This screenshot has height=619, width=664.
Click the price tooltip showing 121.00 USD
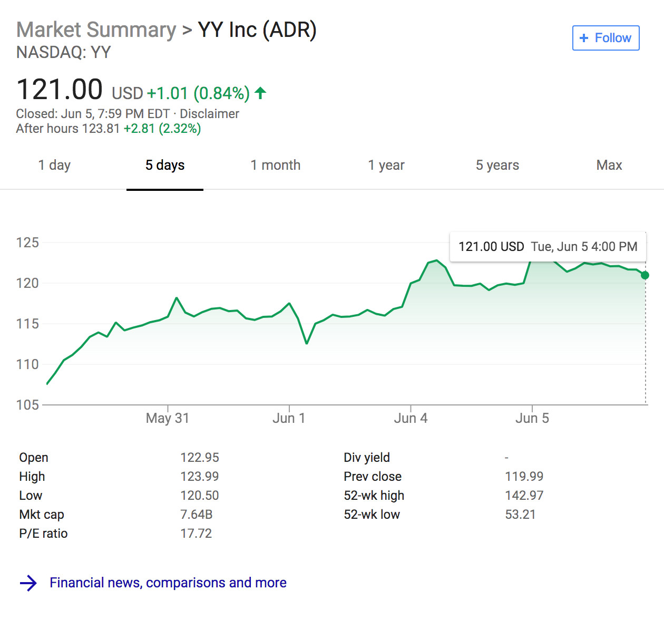[548, 246]
